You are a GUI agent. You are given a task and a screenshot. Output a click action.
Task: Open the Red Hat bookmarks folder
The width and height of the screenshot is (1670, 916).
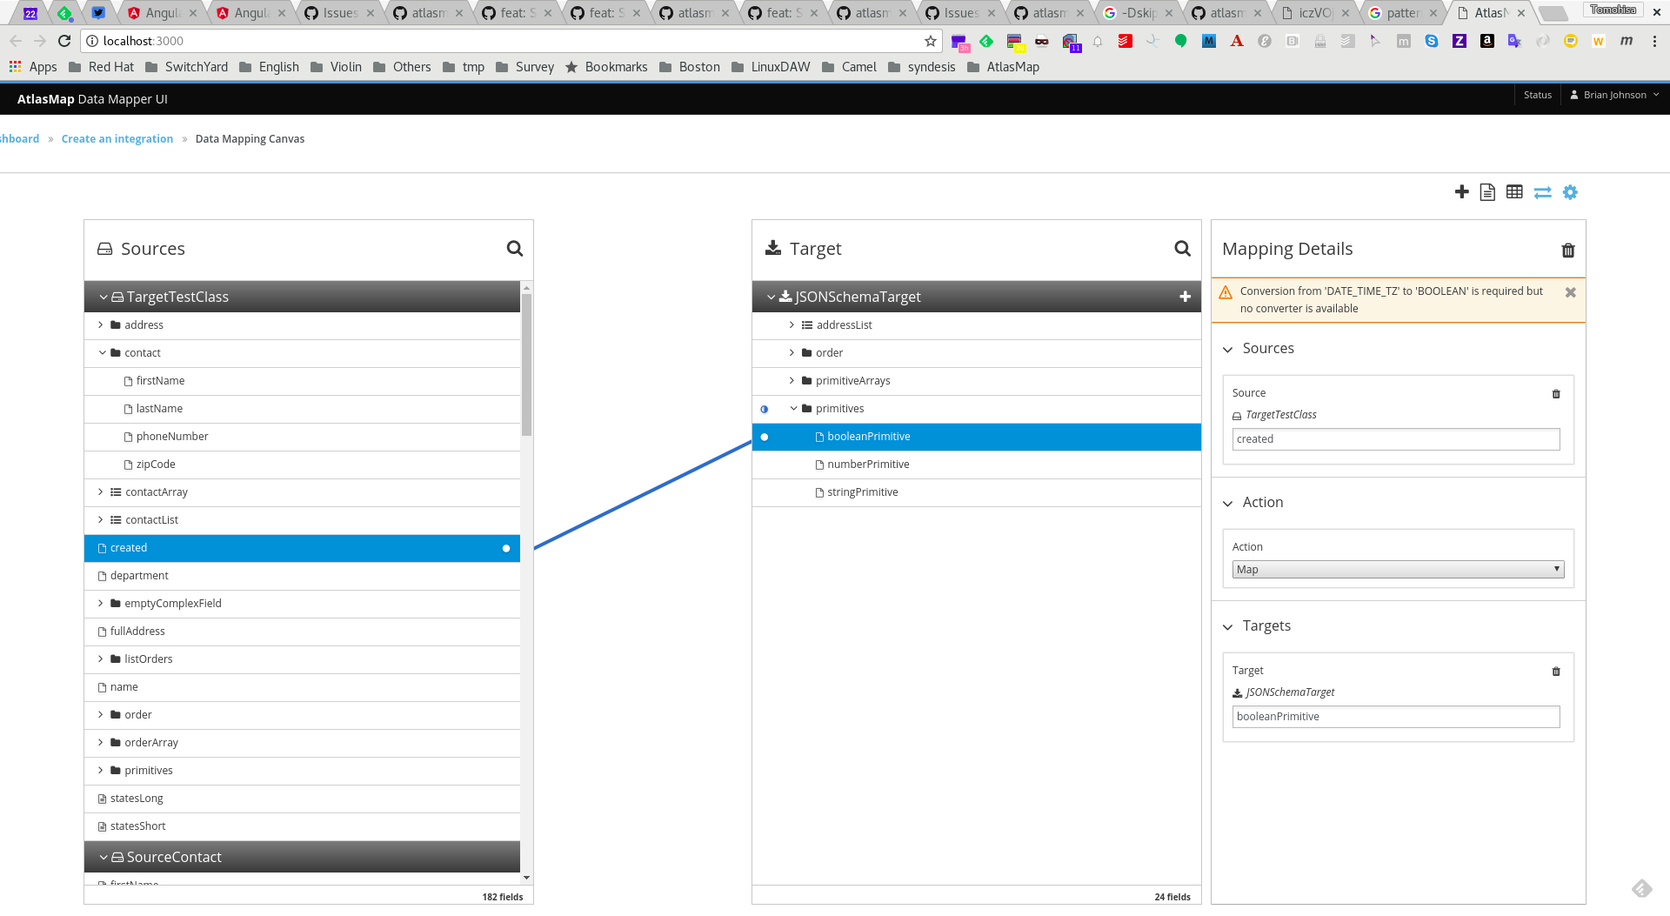tap(102, 67)
